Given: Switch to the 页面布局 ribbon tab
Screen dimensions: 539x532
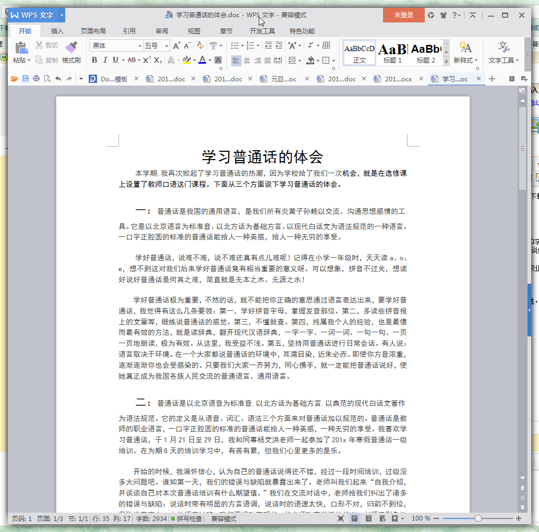Looking at the screenshot, I should click(x=93, y=31).
